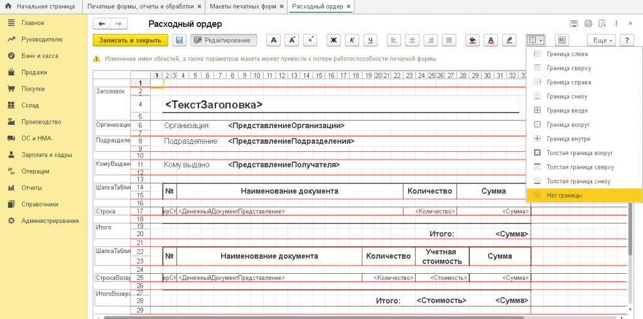Open Банк и касса section in sidebar
This screenshot has width=643, height=319.
(40, 56)
